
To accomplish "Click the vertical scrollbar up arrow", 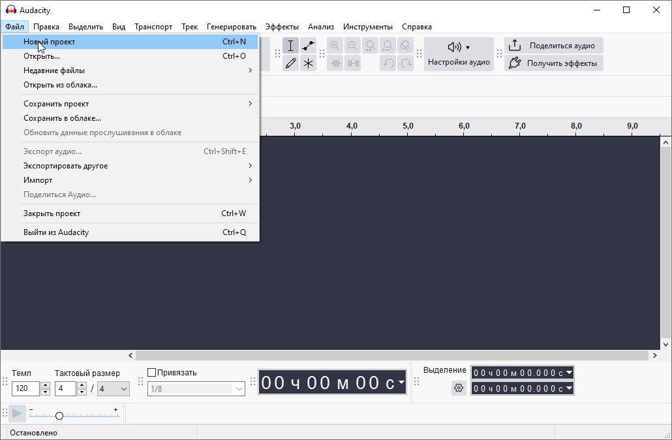I will click(665, 142).
